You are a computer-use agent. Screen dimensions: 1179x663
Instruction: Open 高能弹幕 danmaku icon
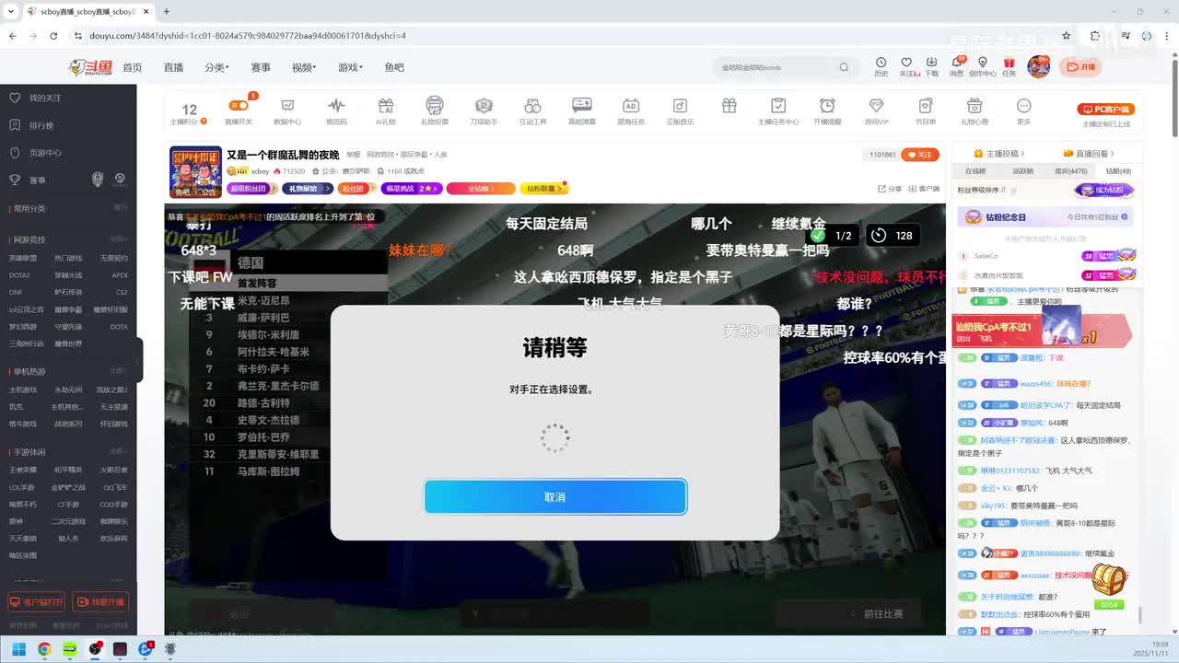click(582, 106)
